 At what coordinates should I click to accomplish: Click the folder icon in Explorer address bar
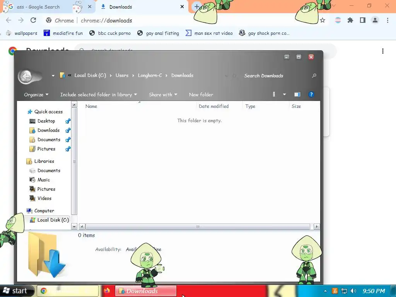(62, 75)
